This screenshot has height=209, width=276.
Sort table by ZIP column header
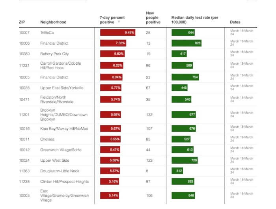click(x=22, y=22)
